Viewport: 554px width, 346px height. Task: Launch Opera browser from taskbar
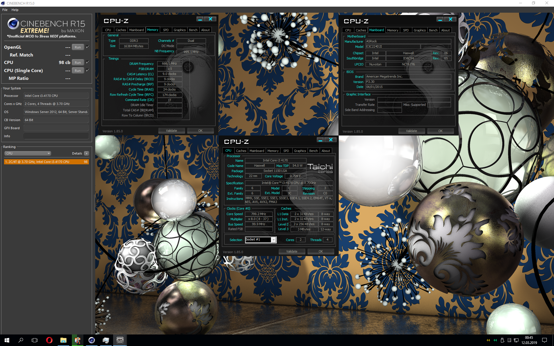click(x=49, y=340)
